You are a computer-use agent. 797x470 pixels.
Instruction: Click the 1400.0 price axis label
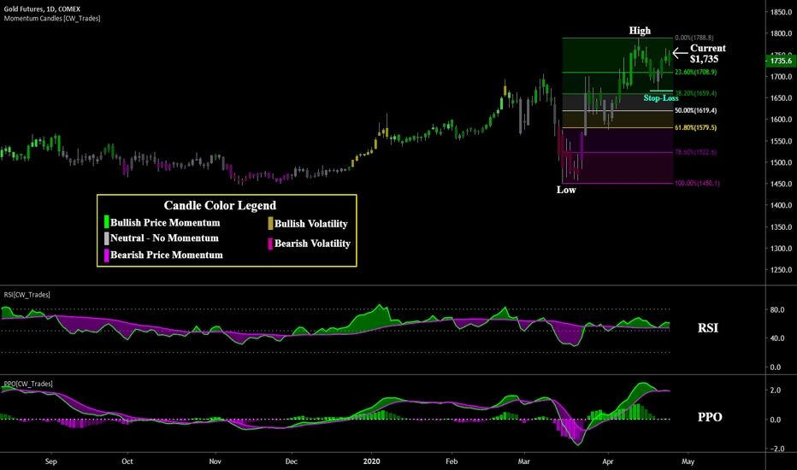[x=782, y=205]
